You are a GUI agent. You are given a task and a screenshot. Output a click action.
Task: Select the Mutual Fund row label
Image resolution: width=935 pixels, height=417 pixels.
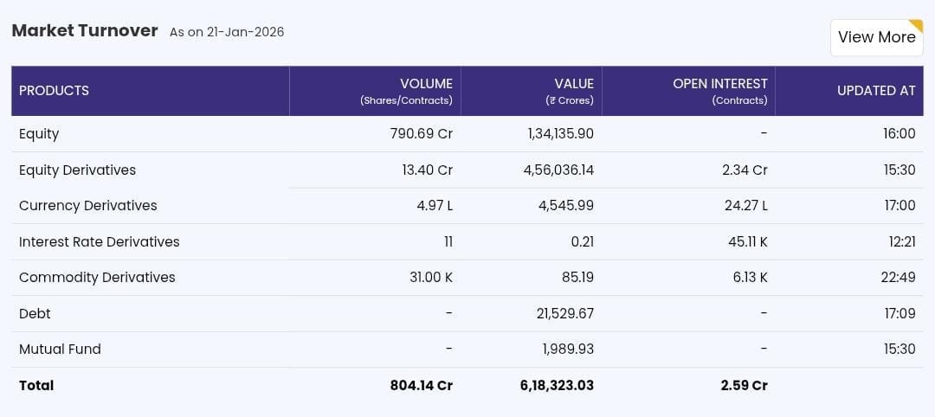tap(60, 350)
